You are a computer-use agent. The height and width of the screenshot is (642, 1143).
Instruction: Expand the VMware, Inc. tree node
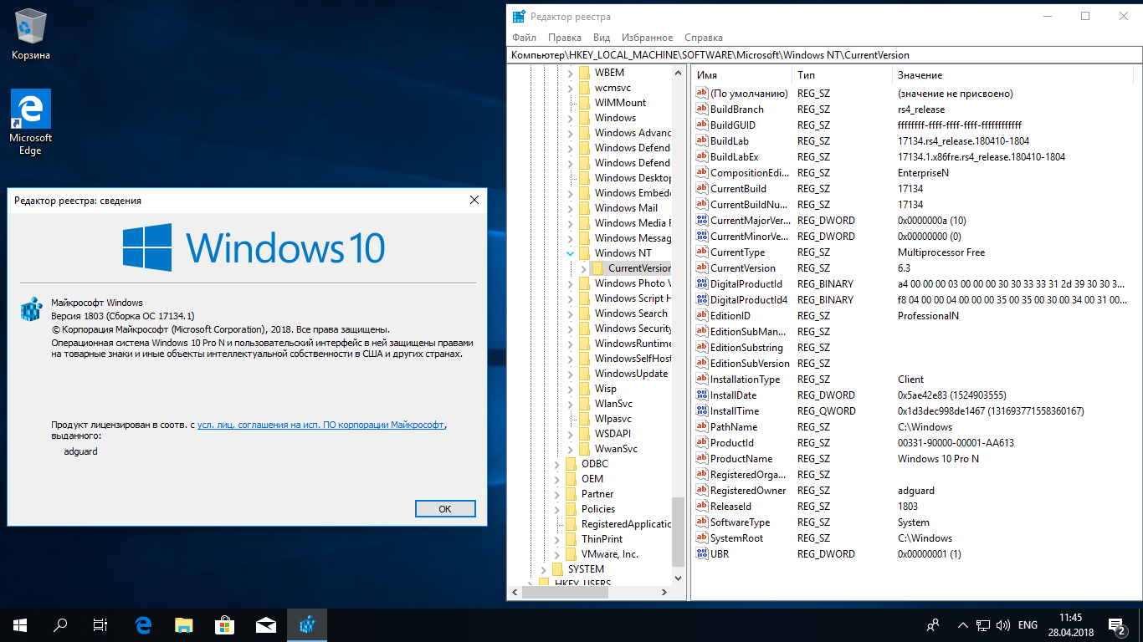[557, 554]
